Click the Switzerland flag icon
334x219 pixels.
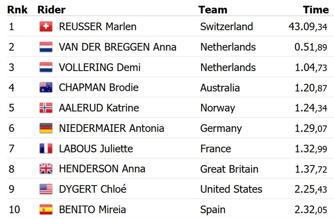pyautogui.click(x=46, y=27)
